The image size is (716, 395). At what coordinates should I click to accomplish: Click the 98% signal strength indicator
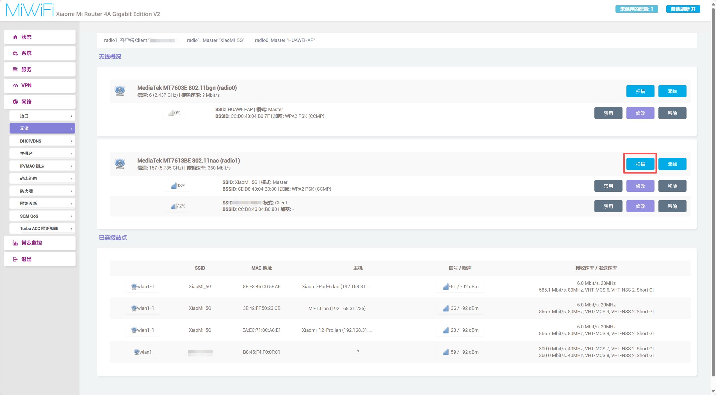pyautogui.click(x=178, y=186)
